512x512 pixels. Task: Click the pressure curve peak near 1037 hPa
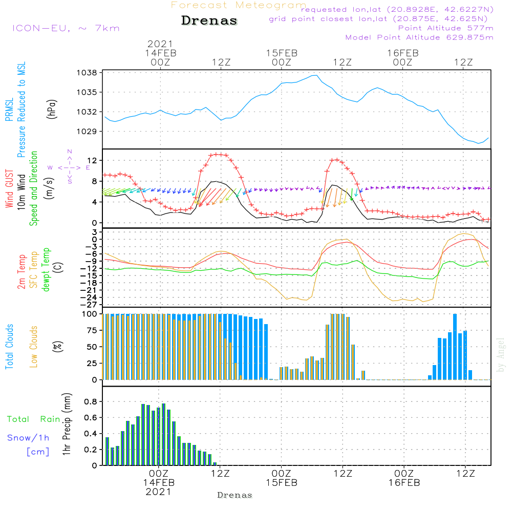(x=314, y=75)
